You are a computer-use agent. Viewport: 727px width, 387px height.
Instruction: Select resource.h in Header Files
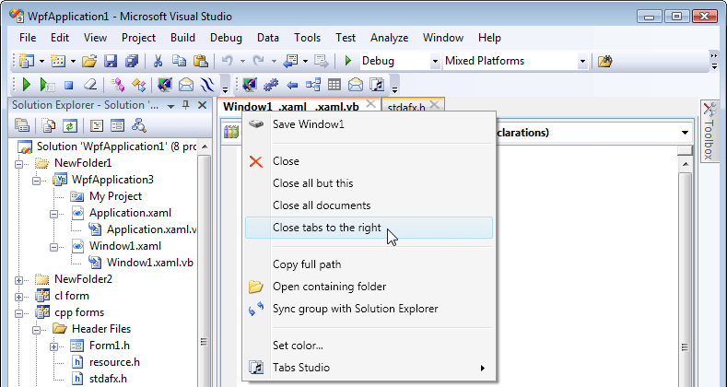point(114,362)
